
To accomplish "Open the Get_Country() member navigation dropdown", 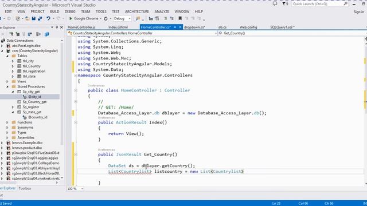I will 292,33.
